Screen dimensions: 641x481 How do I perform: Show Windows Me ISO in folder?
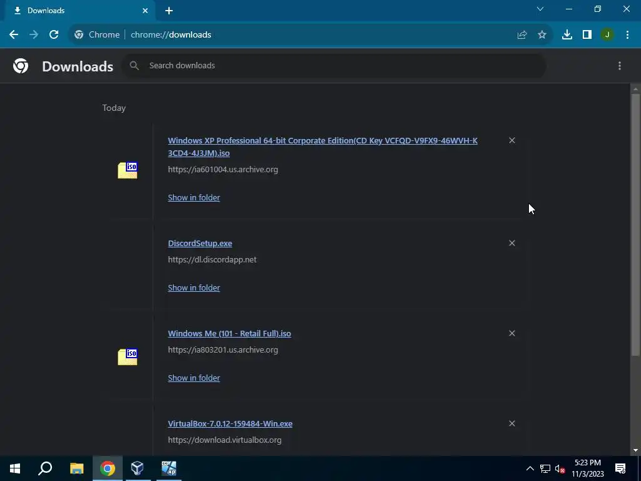pos(194,378)
